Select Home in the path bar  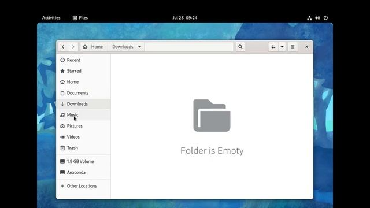tap(97, 47)
